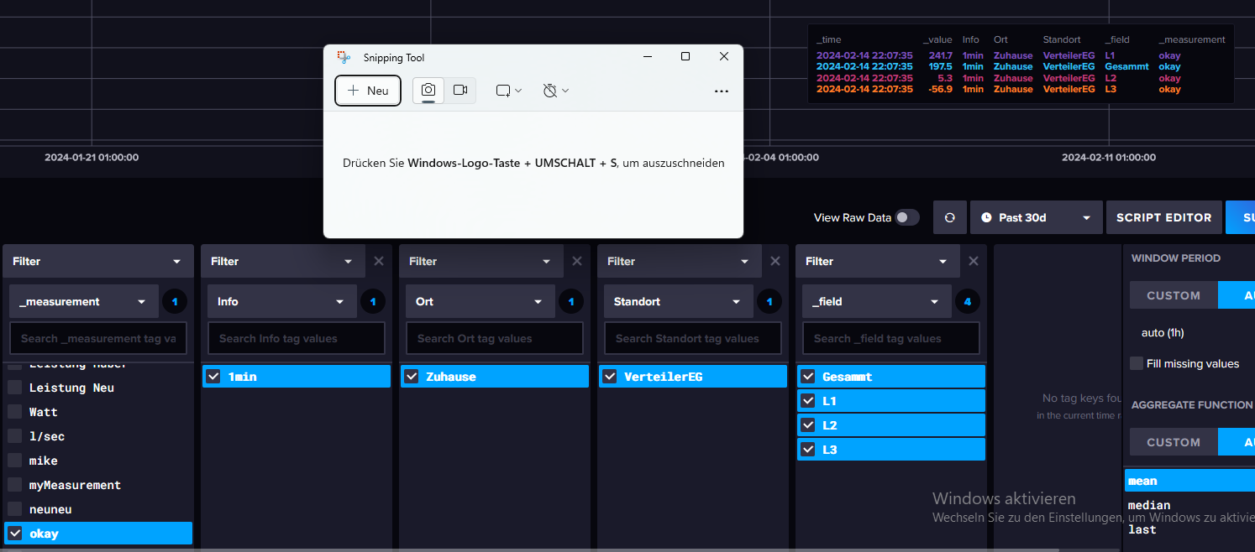Screen dimensions: 1255x552
Task: Check the Watt measurement
Action: point(15,412)
